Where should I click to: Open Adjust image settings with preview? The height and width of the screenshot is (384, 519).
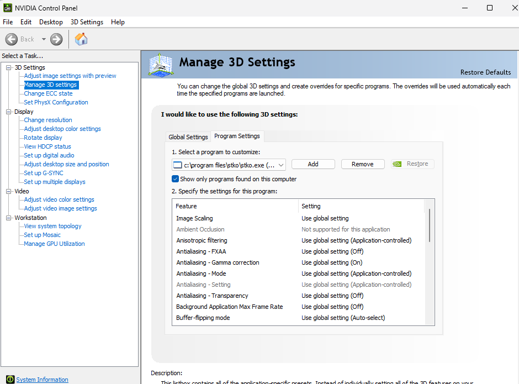(70, 76)
